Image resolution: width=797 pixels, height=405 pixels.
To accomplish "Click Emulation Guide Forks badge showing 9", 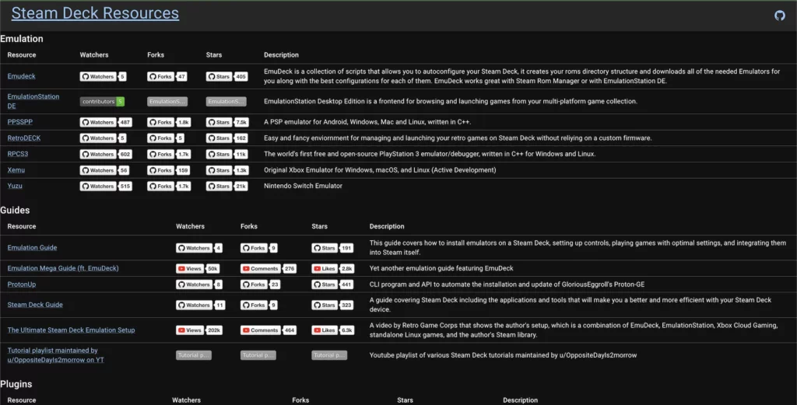I will coord(259,248).
